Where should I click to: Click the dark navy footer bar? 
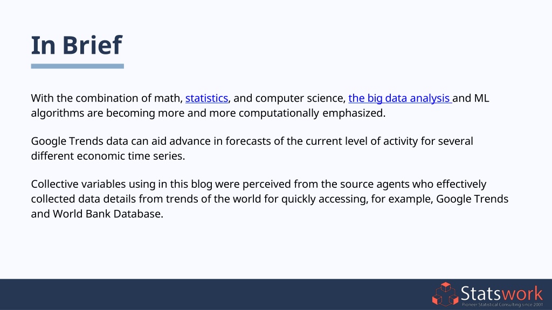click(x=276, y=294)
